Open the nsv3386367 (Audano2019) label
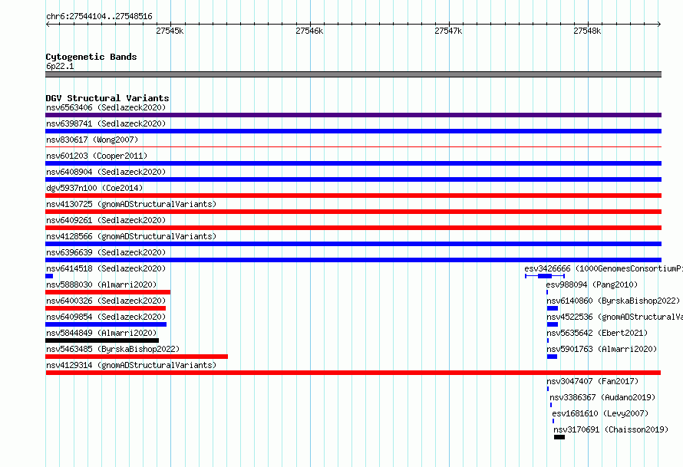The image size is (683, 467). coord(602,397)
